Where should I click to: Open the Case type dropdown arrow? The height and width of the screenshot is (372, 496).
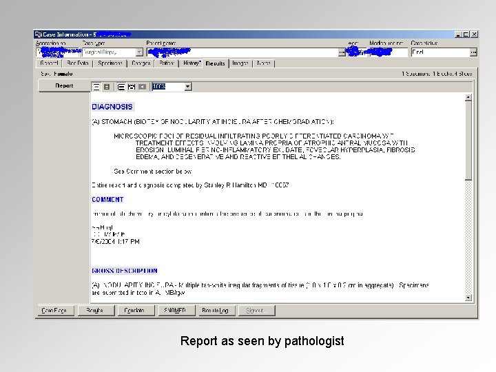[x=139, y=52]
